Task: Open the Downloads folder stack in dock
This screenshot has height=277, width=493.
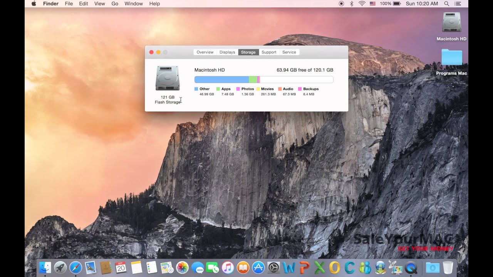Action: (433, 267)
